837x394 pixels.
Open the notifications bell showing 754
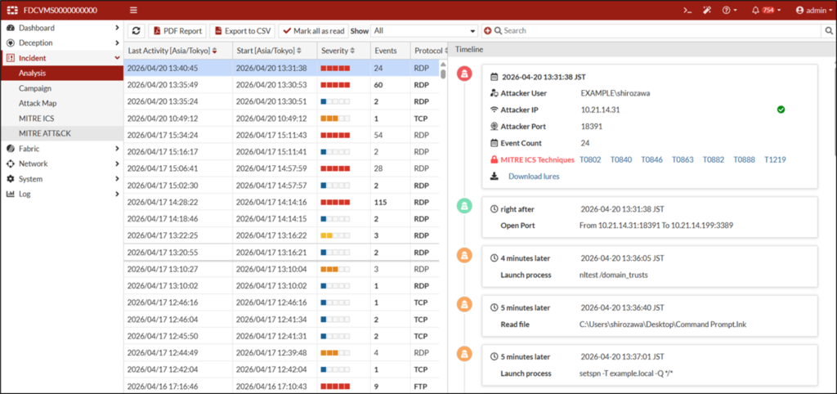coord(765,10)
